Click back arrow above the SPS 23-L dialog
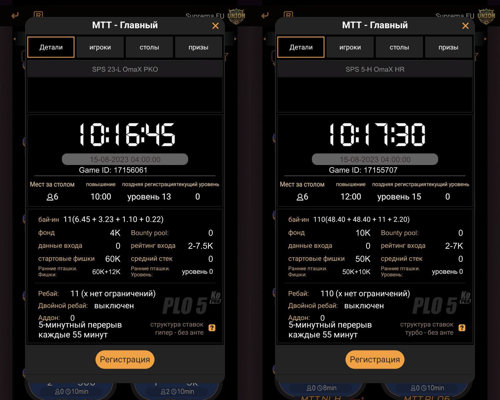The height and width of the screenshot is (400, 500). click(15, 15)
